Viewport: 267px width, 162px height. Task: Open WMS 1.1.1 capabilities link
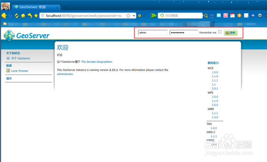click(215, 113)
